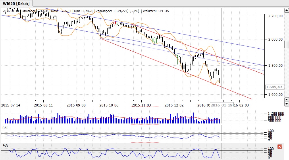Select the %R indicator label
Image resolution: width=289 pixels, height=160 pixels.
(x=5, y=145)
